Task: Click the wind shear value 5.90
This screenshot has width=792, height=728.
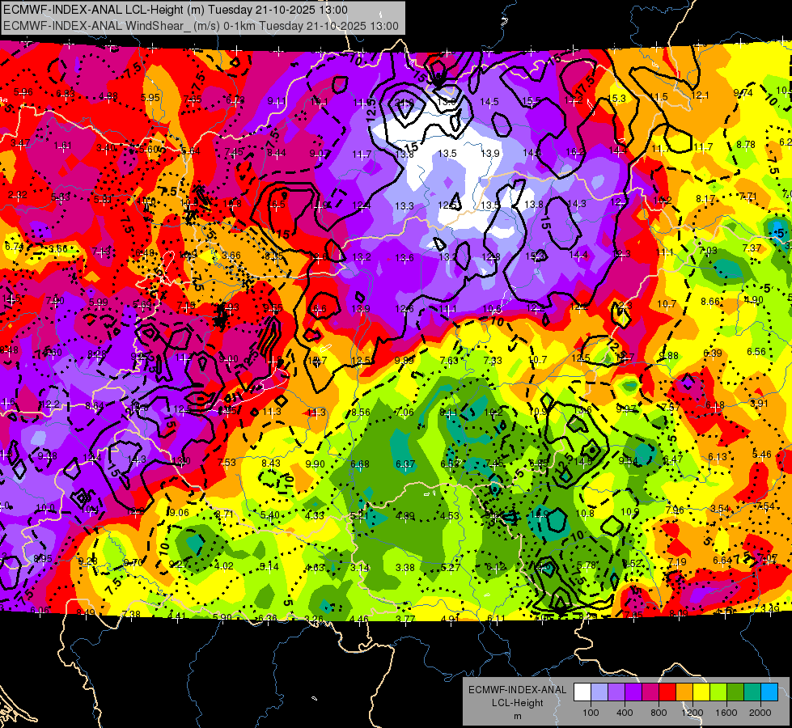Action: [x=222, y=617]
